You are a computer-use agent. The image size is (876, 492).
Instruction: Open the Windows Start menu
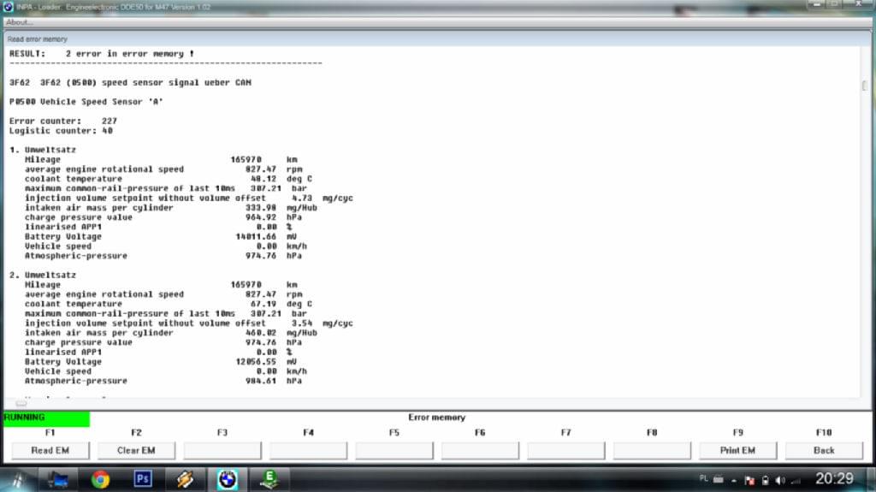(x=18, y=480)
